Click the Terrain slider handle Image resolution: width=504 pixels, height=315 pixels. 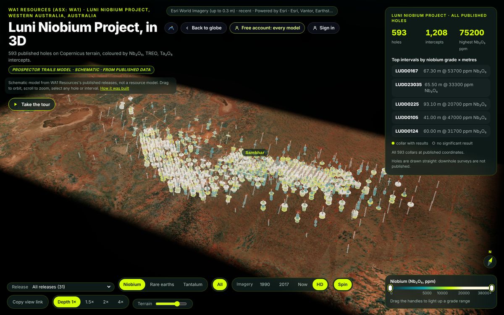pyautogui.click(x=177, y=304)
